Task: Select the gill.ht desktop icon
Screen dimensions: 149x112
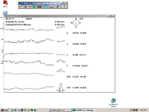Action: click(x=5, y=4)
